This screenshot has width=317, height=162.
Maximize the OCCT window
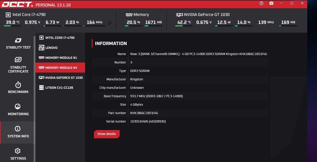292,3
